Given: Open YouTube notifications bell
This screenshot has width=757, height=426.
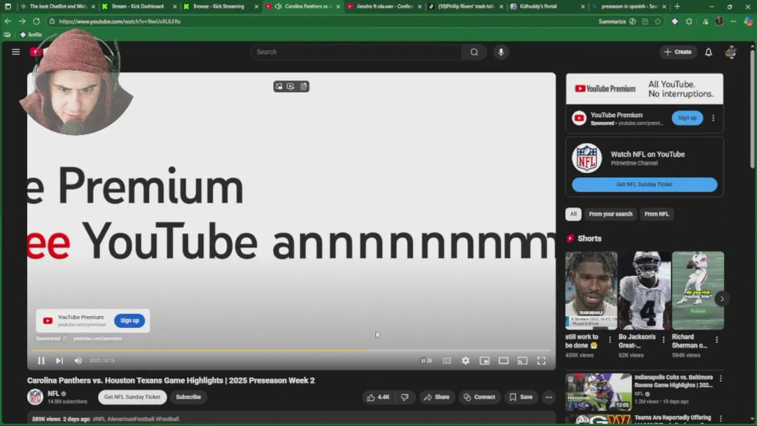Looking at the screenshot, I should pos(709,52).
